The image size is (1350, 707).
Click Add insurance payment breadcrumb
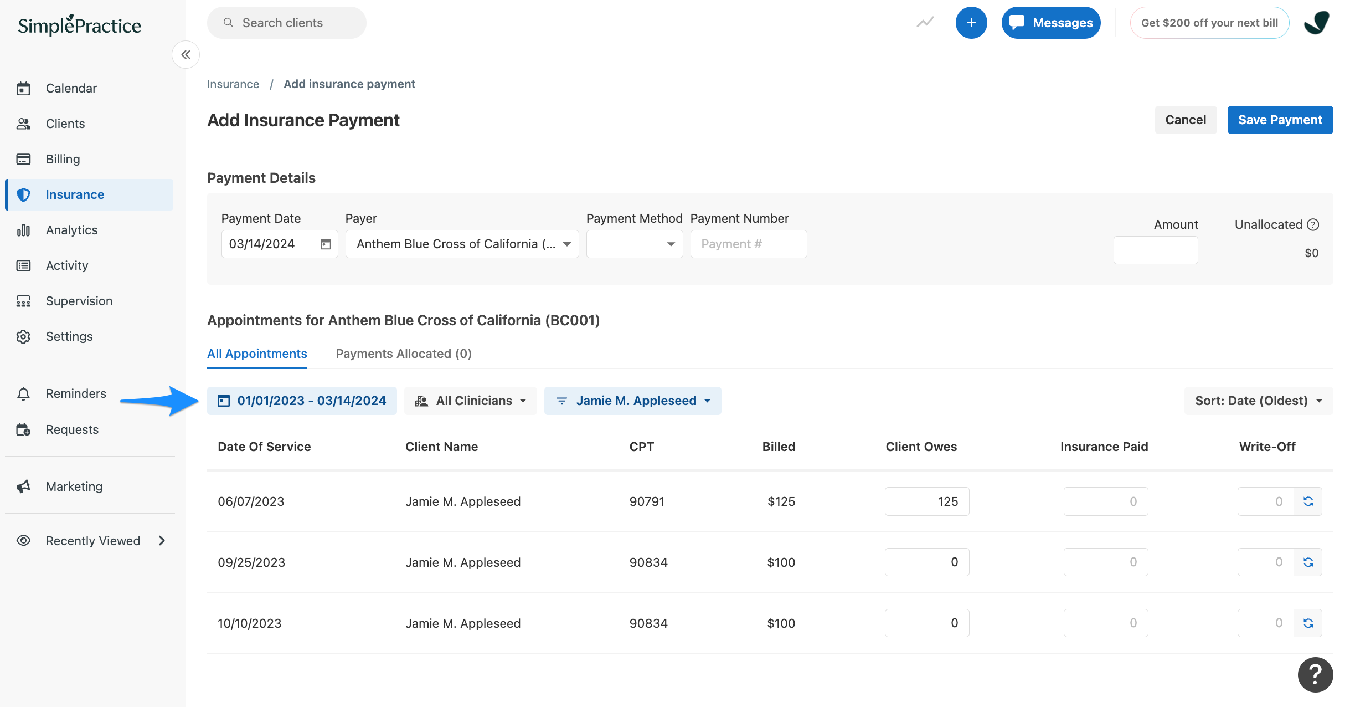coord(349,84)
